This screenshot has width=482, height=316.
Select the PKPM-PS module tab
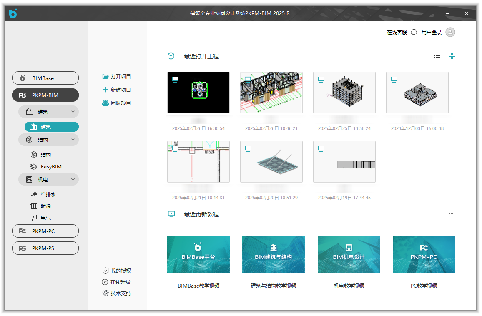point(45,248)
